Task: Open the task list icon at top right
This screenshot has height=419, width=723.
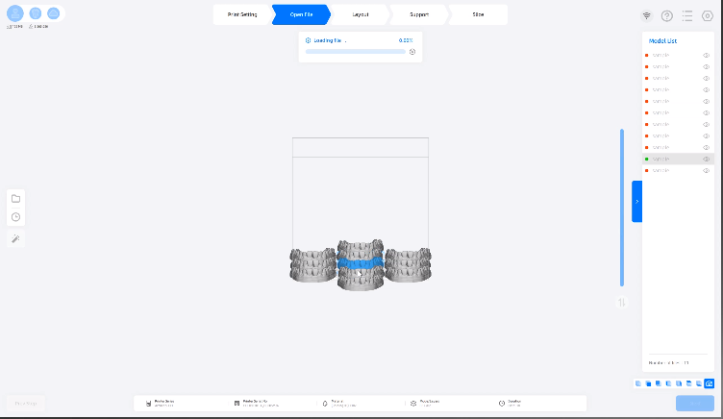Action: pyautogui.click(x=687, y=15)
